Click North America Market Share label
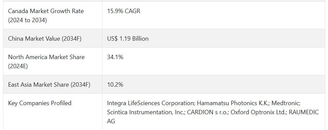This screenshot has height=130, width=328. 46,57
